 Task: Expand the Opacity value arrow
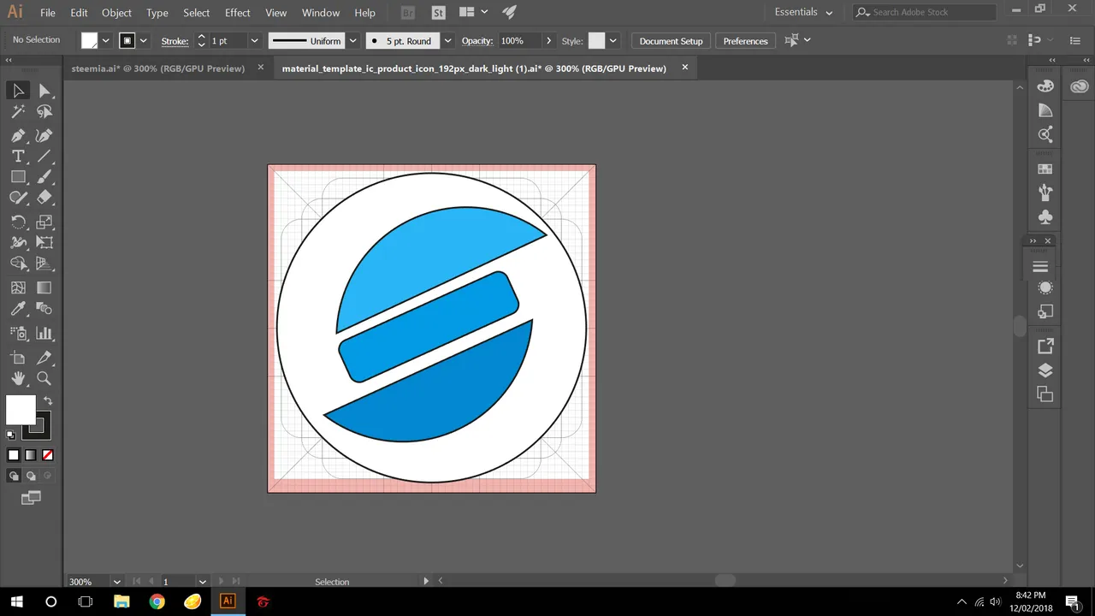pyautogui.click(x=548, y=41)
